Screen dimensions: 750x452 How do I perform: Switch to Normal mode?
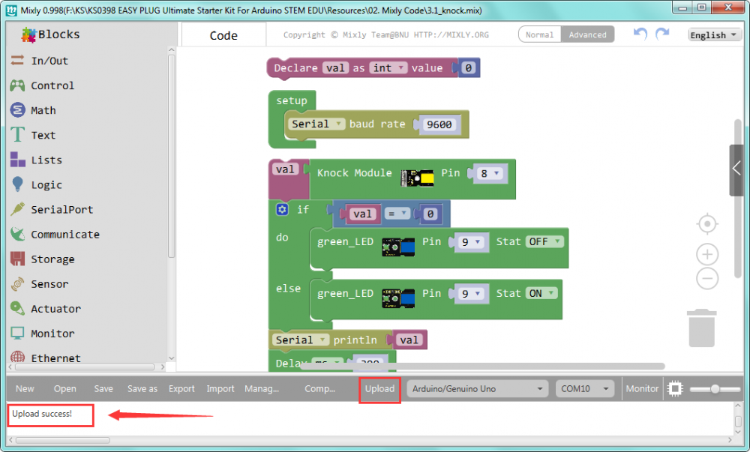(539, 34)
